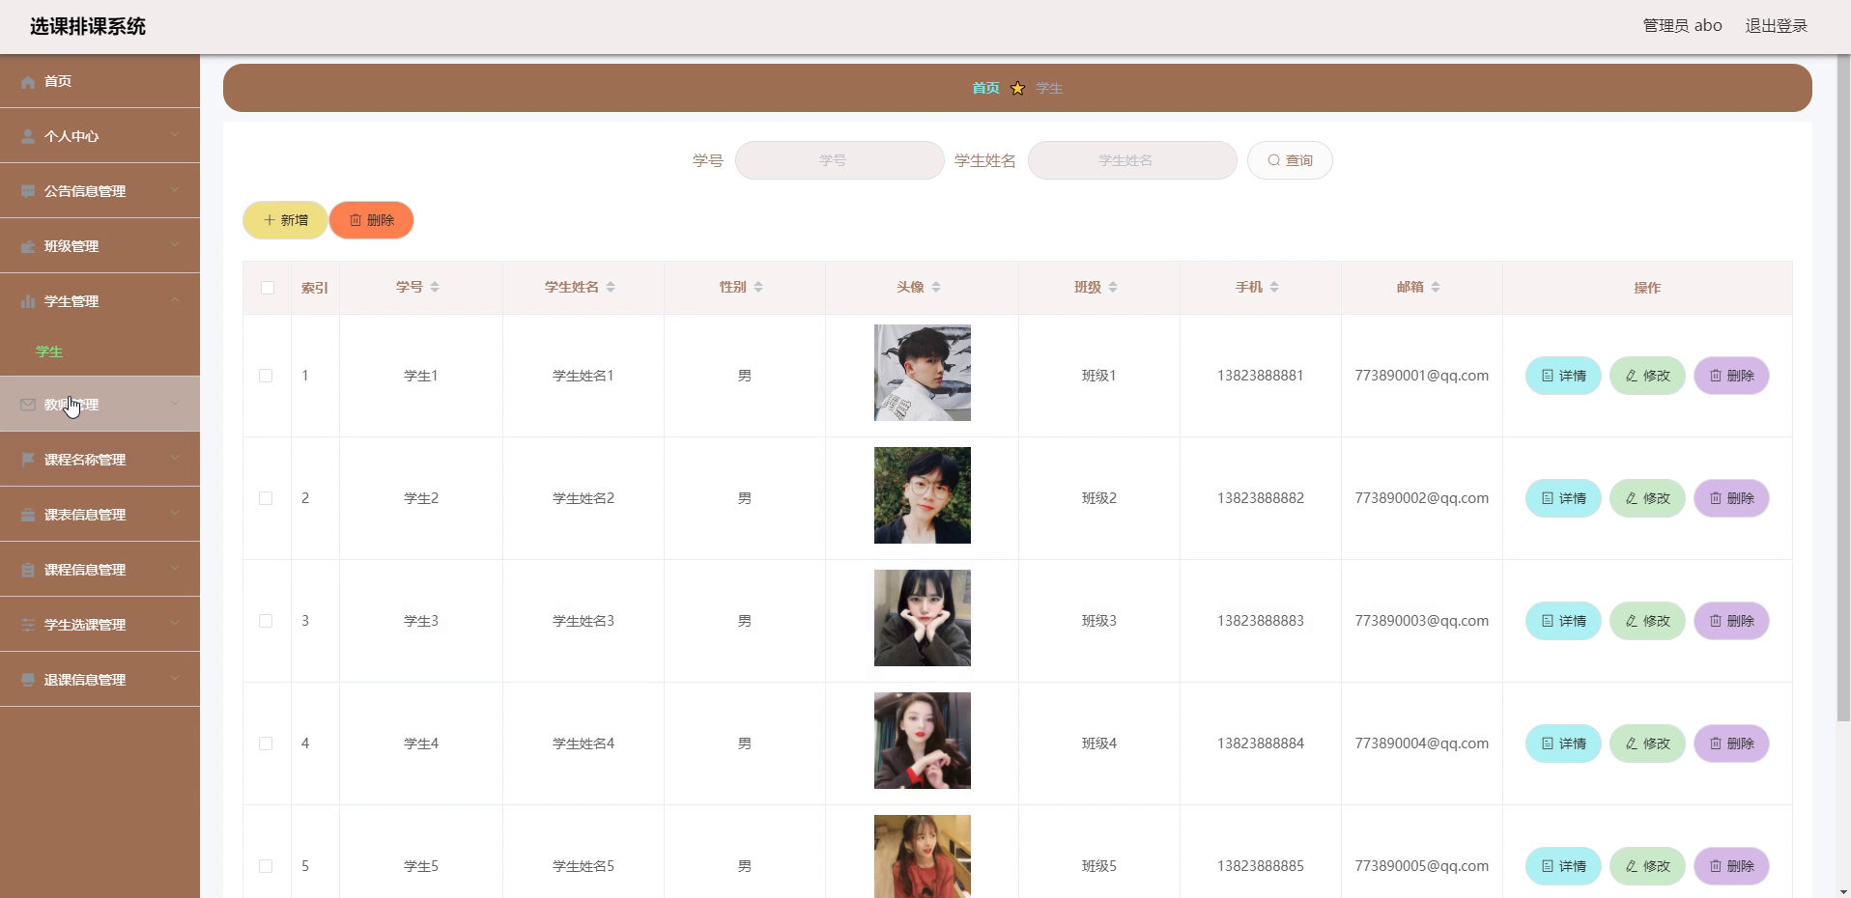This screenshot has height=898, width=1851.
Task: Click the 查询 search button
Action: 1290,160
